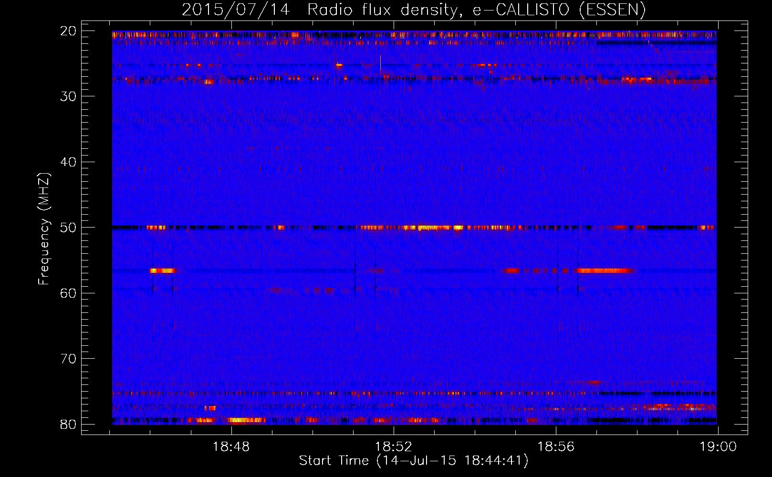Click the 80 frequency tick label
Viewport: 772px width, 477px height.
coord(69,425)
